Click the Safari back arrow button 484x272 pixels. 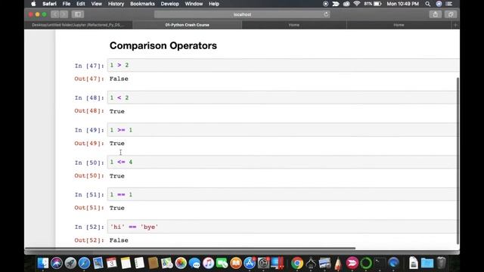[55, 14]
